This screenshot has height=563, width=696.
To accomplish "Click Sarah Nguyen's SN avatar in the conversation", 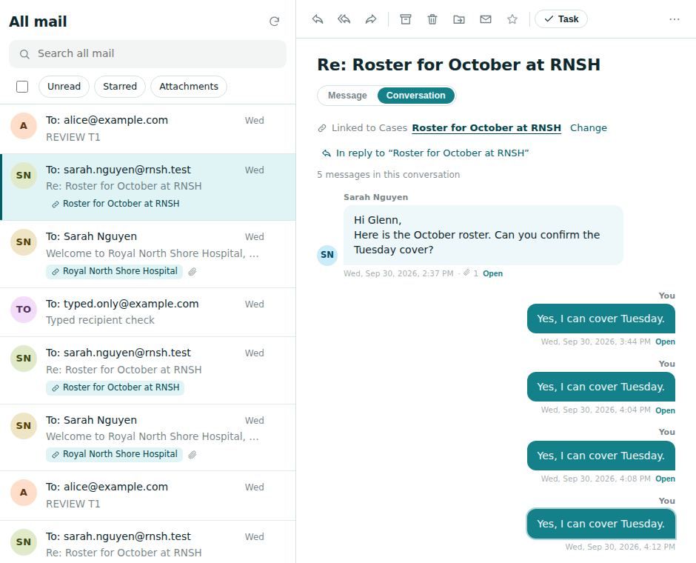I will click(327, 254).
